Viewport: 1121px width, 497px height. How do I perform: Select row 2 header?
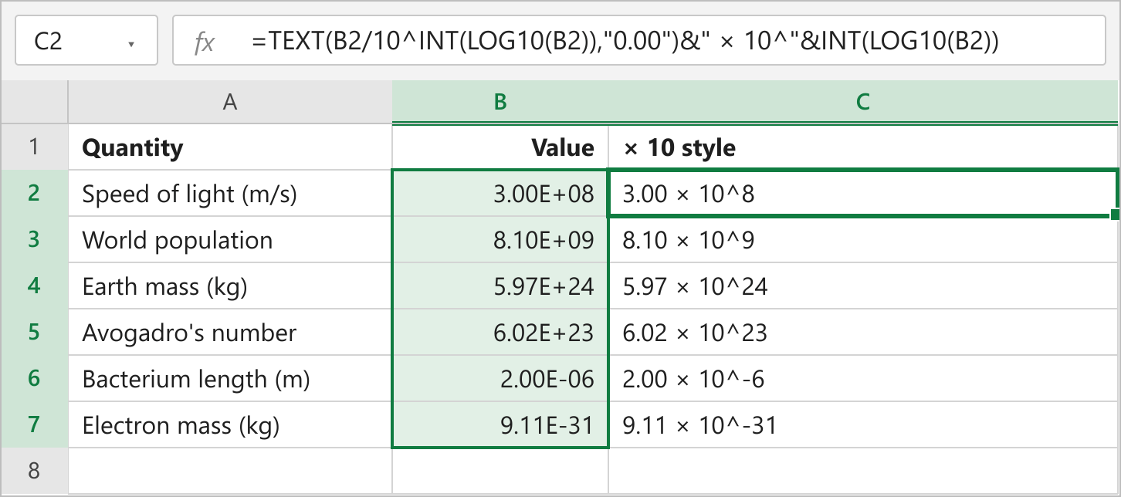click(34, 193)
